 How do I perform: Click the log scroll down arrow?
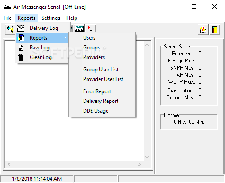coord(147,157)
